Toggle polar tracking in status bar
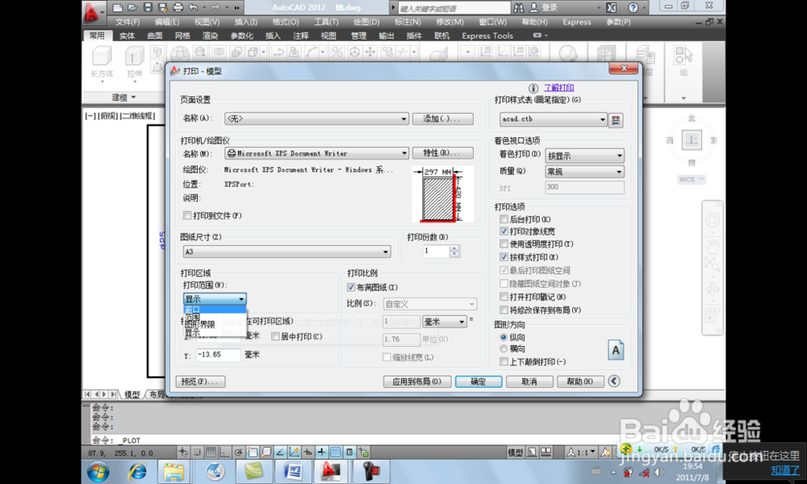This screenshot has width=807, height=484. [x=238, y=452]
